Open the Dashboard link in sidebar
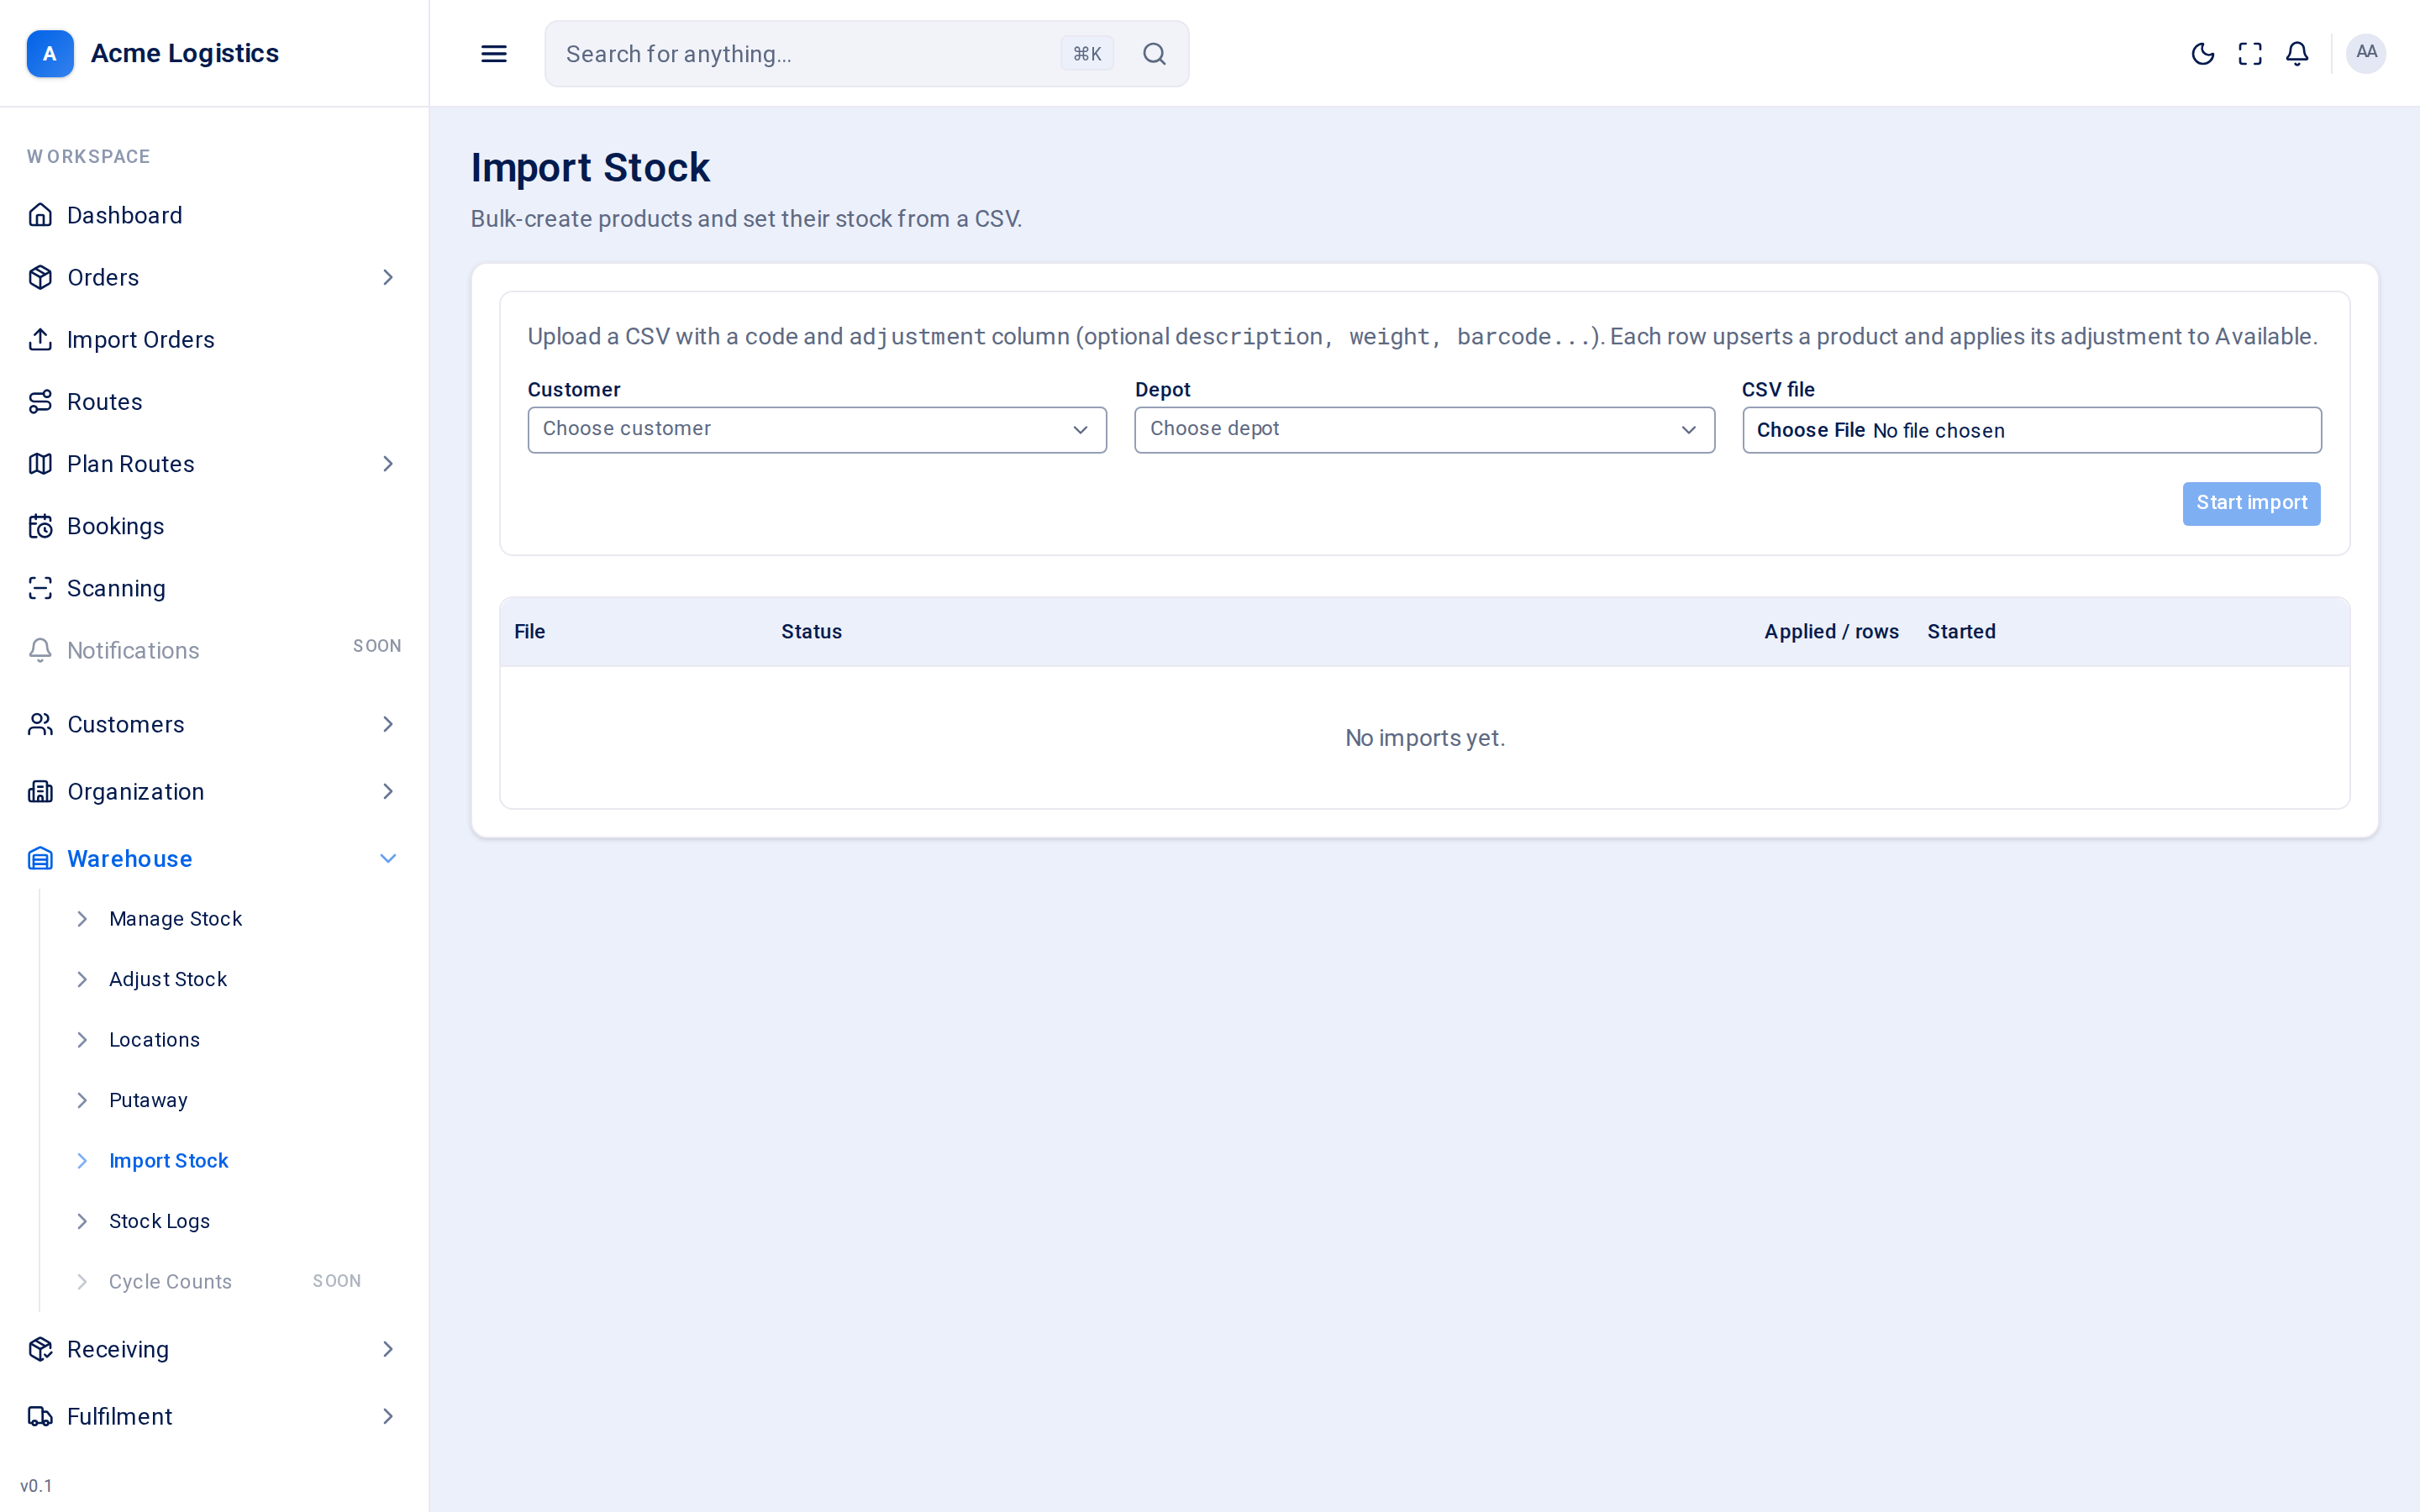This screenshot has width=2420, height=1512. (124, 215)
